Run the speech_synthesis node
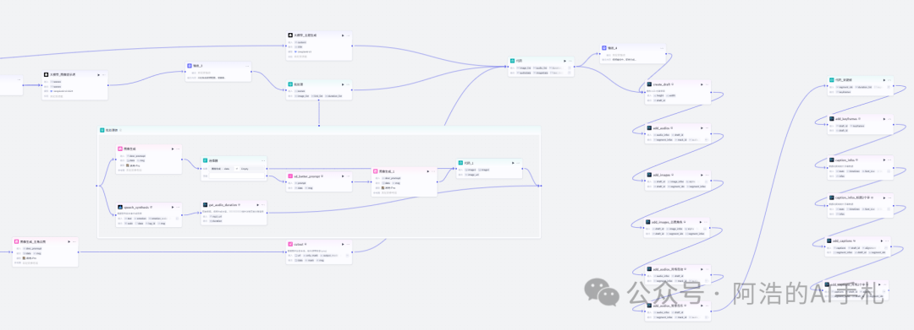This screenshot has width=914, height=330. tap(173, 207)
